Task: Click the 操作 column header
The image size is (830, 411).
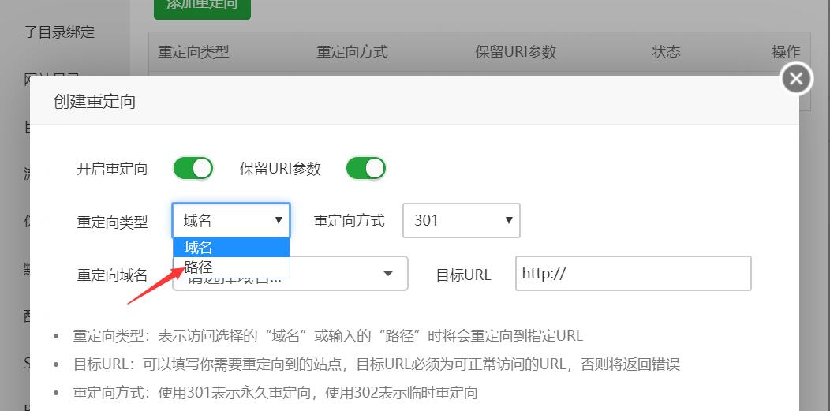Action: 786,52
